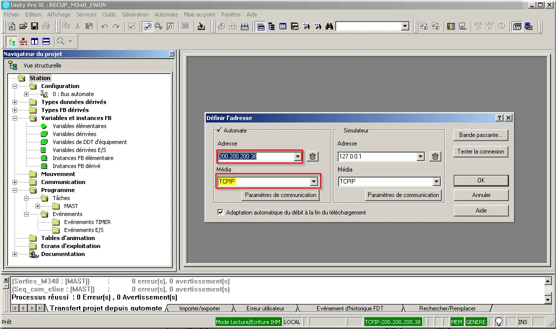The width and height of the screenshot is (556, 329).
Task: Click TCPIP:200.200.200.38 status bar entry
Action: (393, 322)
